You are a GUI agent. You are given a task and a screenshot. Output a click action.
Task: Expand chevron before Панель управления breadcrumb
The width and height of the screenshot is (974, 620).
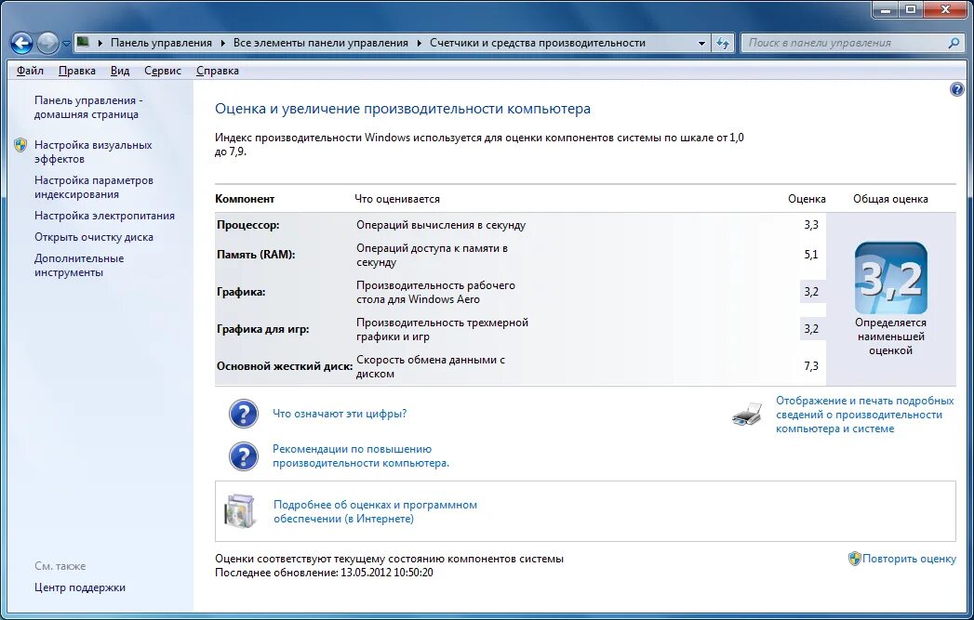100,43
